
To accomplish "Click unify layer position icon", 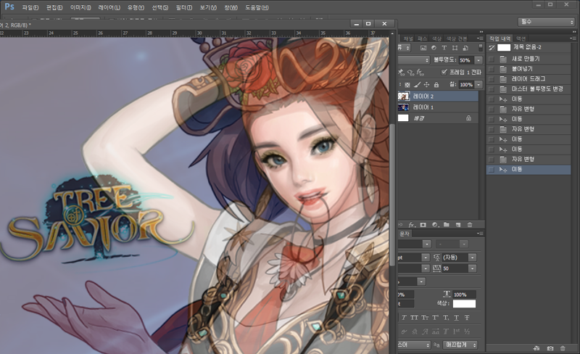I will click(x=401, y=72).
